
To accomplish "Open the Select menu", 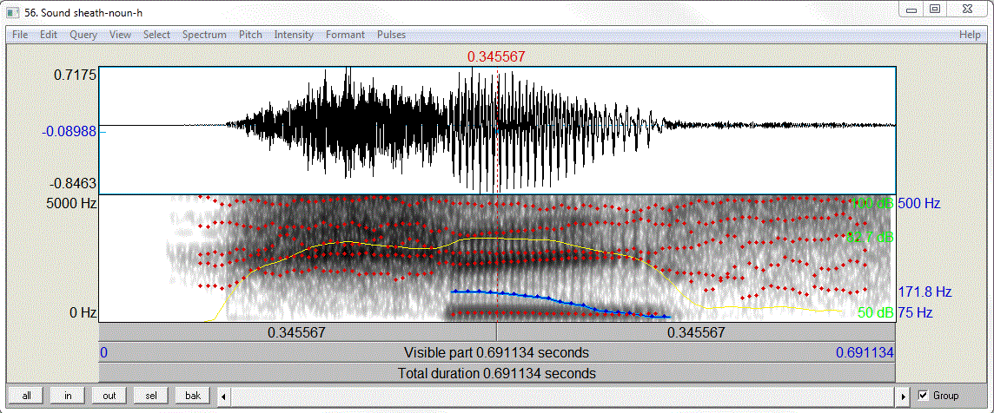I will 156,35.
